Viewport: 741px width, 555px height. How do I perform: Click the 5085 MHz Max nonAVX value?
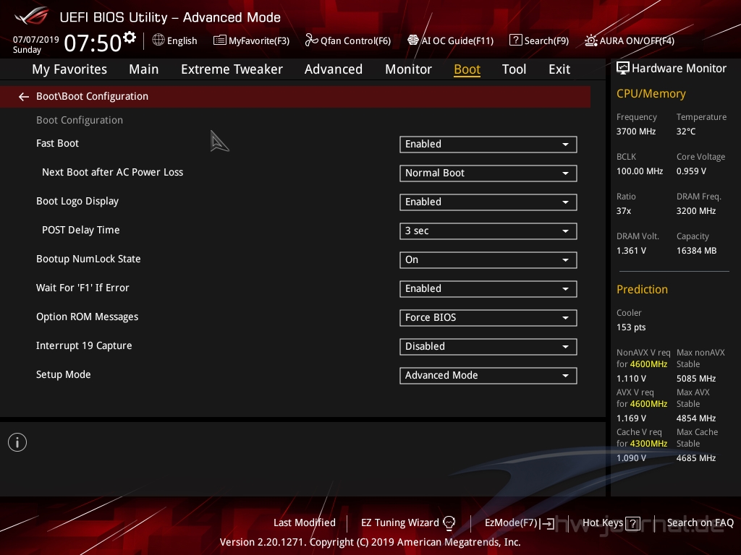[x=695, y=379]
